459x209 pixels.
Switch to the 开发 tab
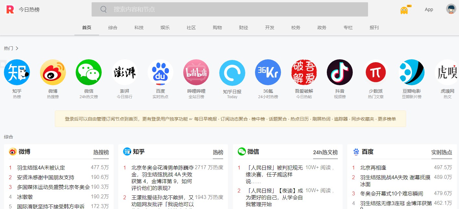(270, 28)
